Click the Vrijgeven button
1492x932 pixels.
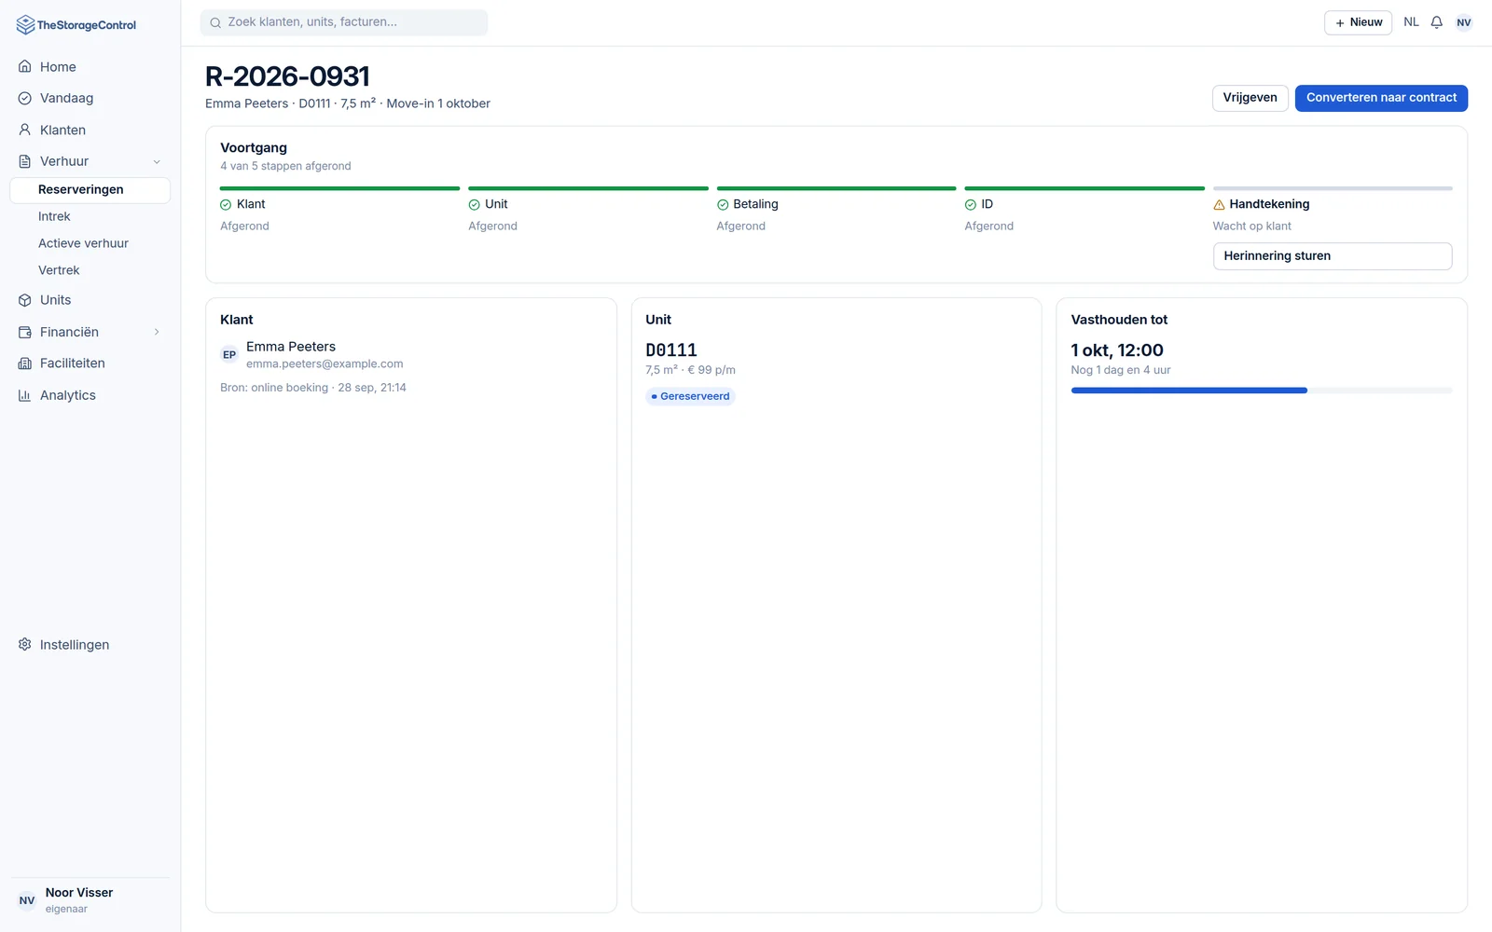1250,98
